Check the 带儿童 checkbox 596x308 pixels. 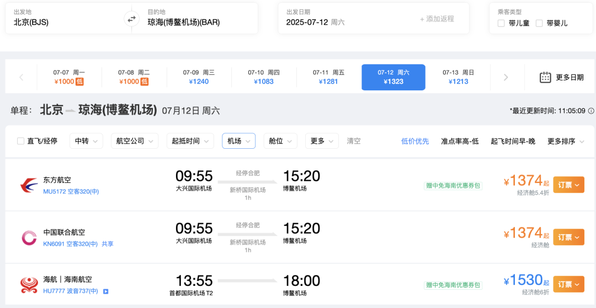click(x=501, y=23)
